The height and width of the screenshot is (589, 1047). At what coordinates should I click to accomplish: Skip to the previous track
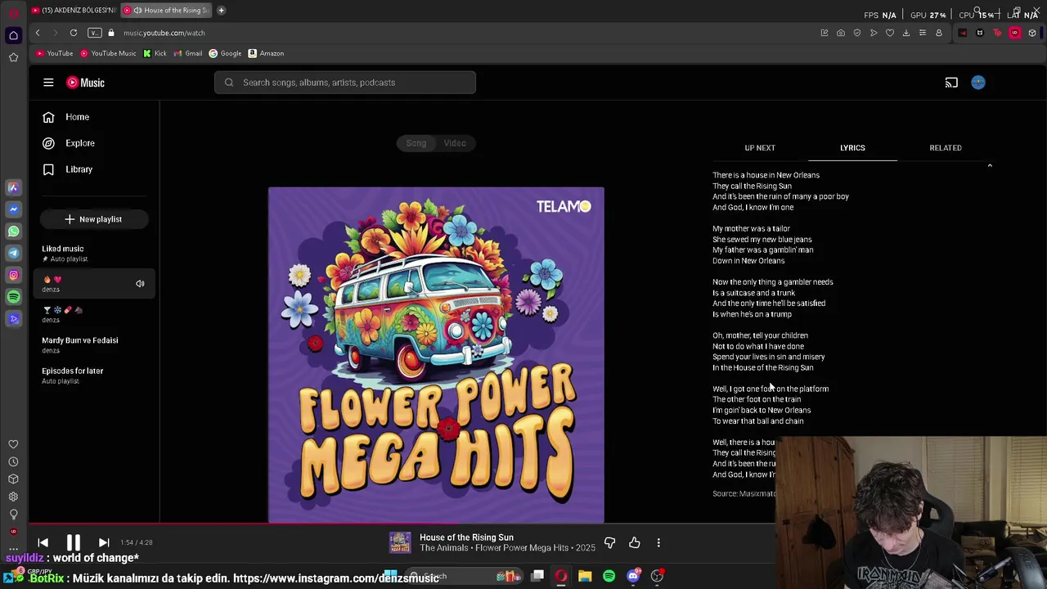coord(43,542)
